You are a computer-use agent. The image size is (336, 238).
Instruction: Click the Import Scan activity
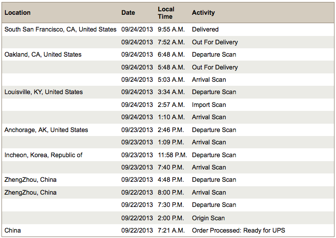tap(209, 104)
